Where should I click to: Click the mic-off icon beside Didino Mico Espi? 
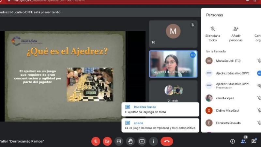259,110
